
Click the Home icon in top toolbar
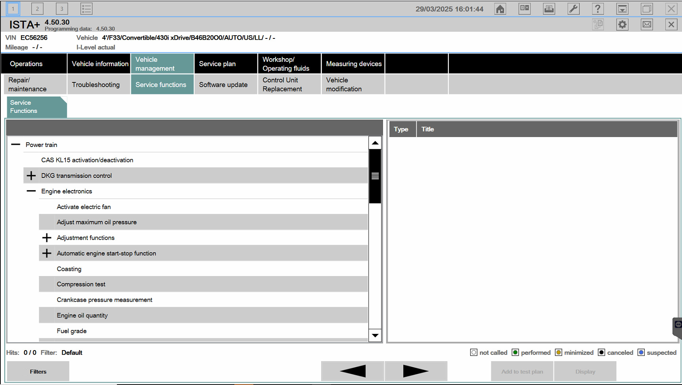(x=500, y=9)
